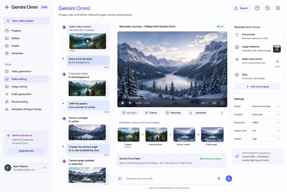Click the Add a third character message
This screenshot has height=192, width=287.
point(88,60)
